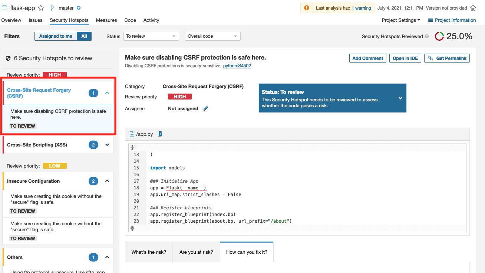Open the Activity tab
The height and width of the screenshot is (273, 485).
click(x=151, y=20)
